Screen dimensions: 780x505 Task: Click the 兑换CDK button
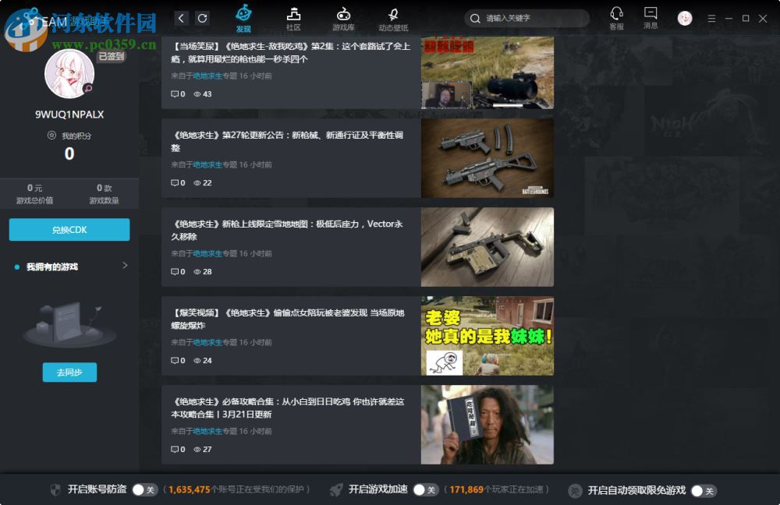(x=69, y=230)
